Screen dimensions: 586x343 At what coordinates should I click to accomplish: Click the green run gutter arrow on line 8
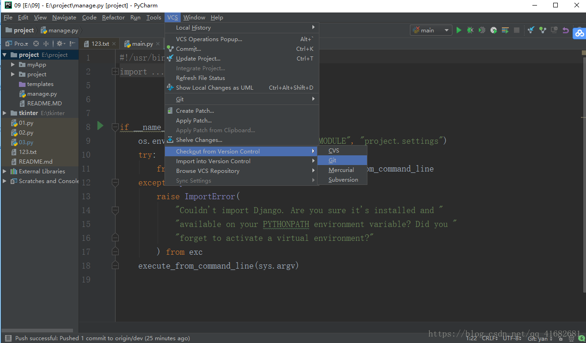tap(100, 126)
